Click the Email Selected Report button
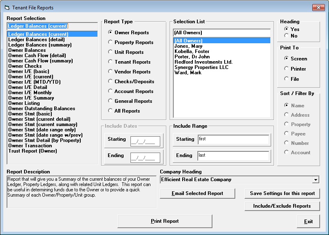 [197, 193]
